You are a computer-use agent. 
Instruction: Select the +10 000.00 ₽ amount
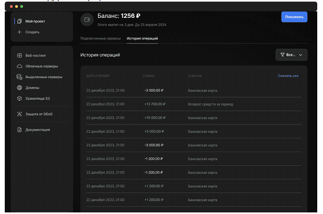tap(155, 118)
